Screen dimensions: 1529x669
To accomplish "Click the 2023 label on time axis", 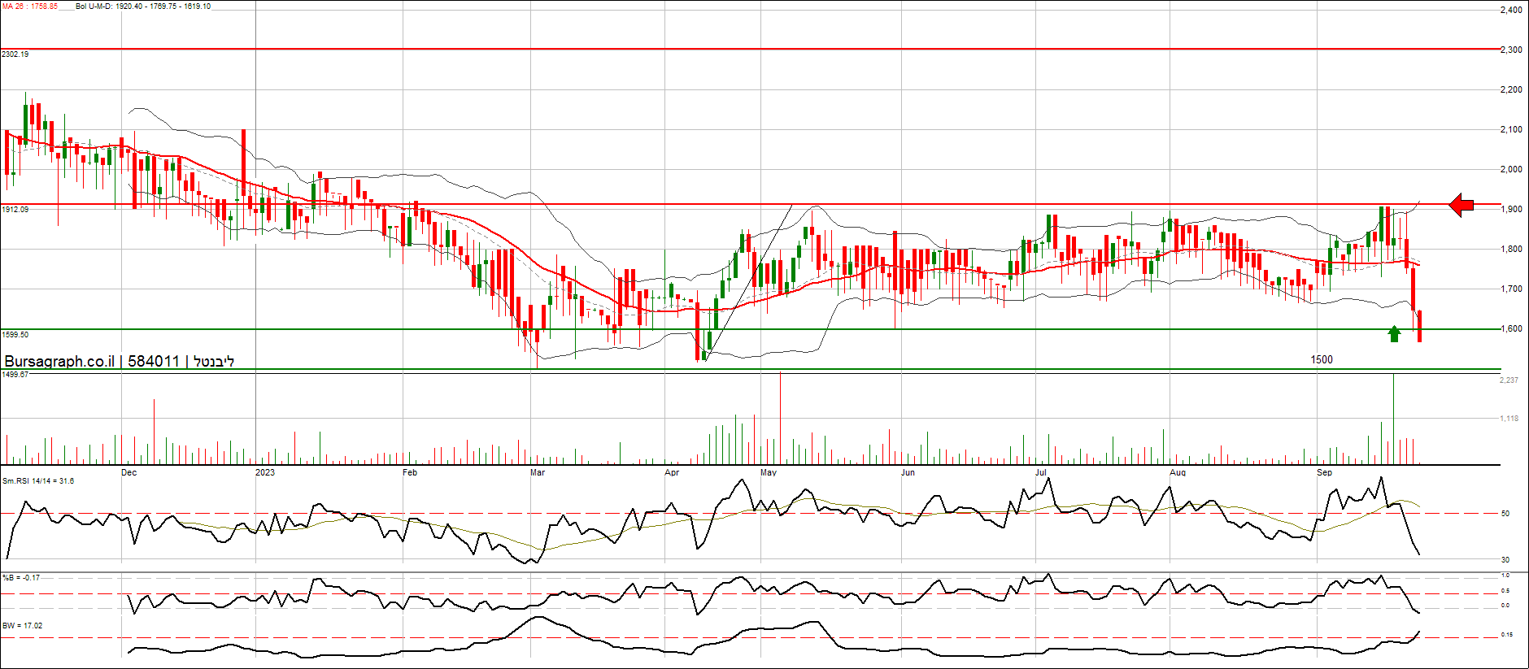I will pyautogui.click(x=264, y=472).
